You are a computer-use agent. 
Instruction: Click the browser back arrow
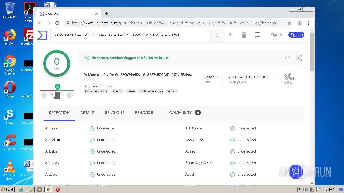[x=40, y=23]
